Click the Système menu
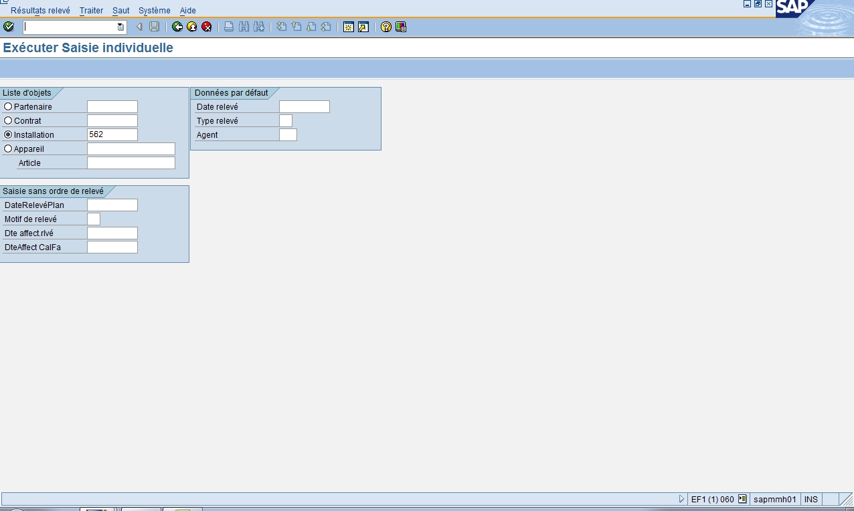Viewport: 854px width, 511px height. (x=154, y=11)
